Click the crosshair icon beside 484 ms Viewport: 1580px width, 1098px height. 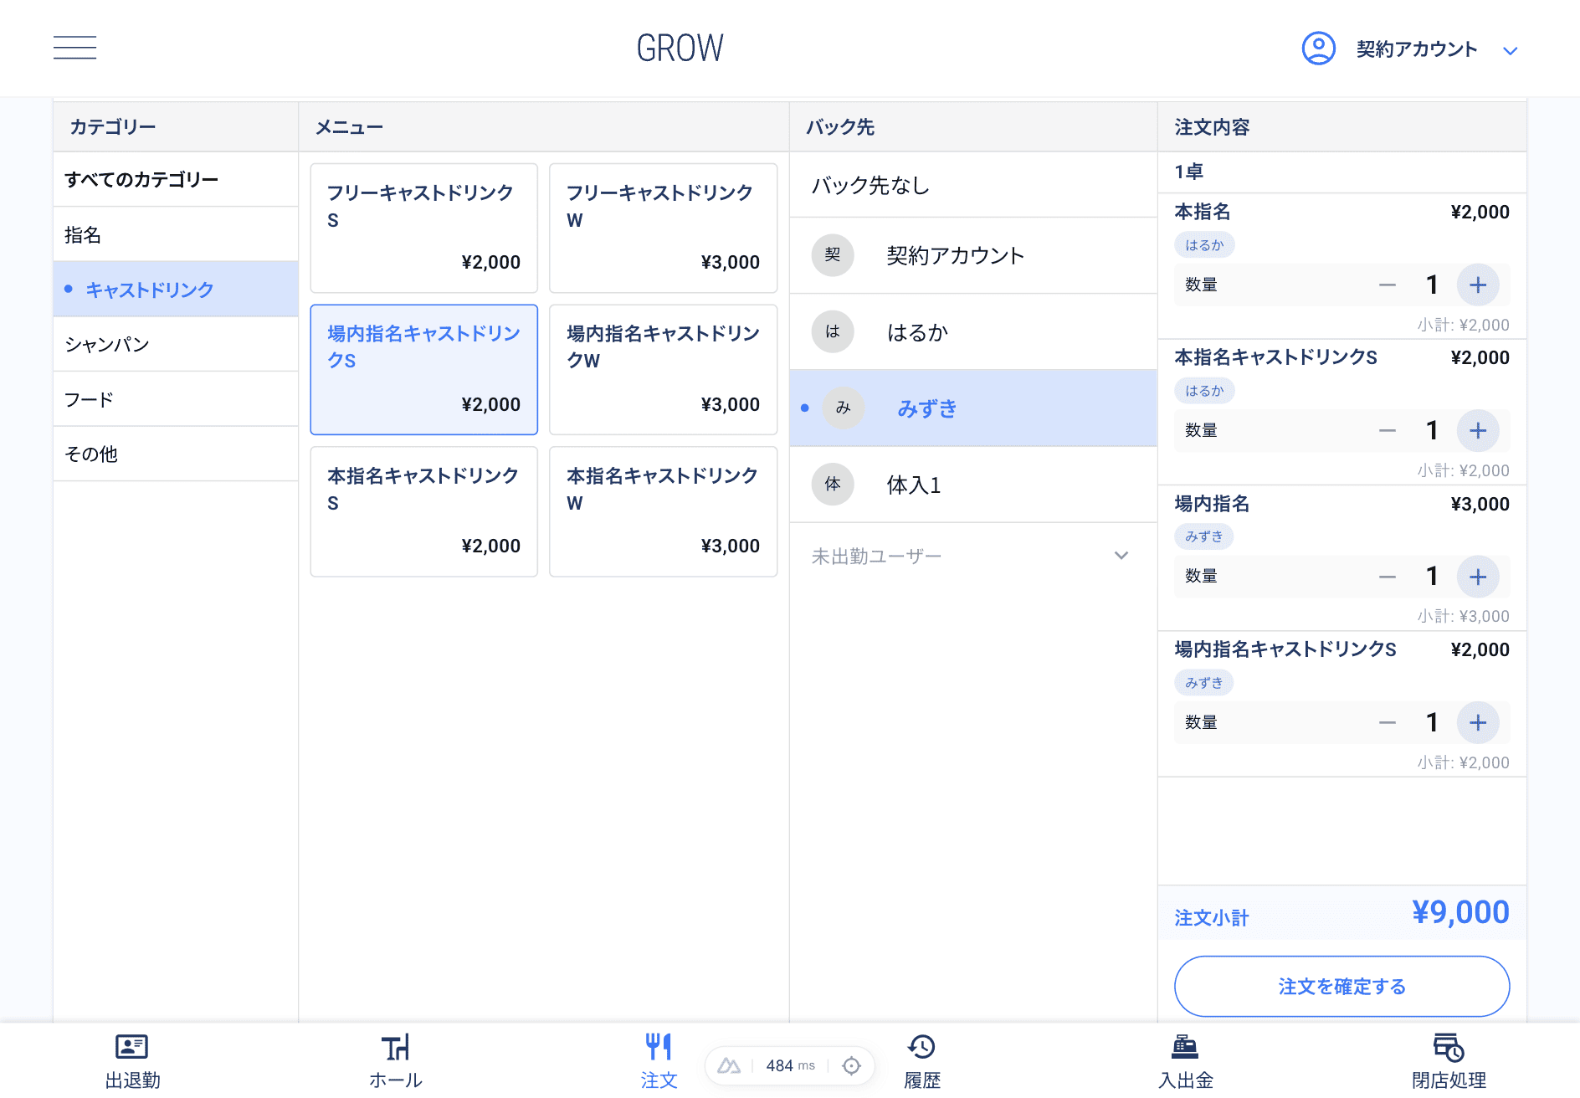(852, 1065)
